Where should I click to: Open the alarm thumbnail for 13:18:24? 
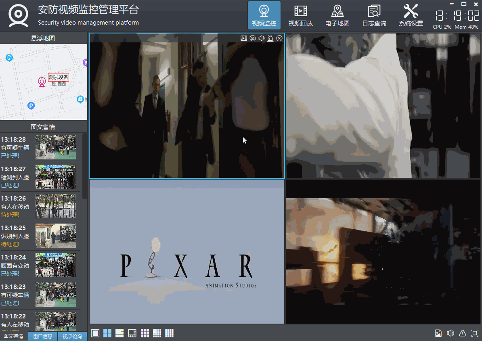pyautogui.click(x=56, y=265)
